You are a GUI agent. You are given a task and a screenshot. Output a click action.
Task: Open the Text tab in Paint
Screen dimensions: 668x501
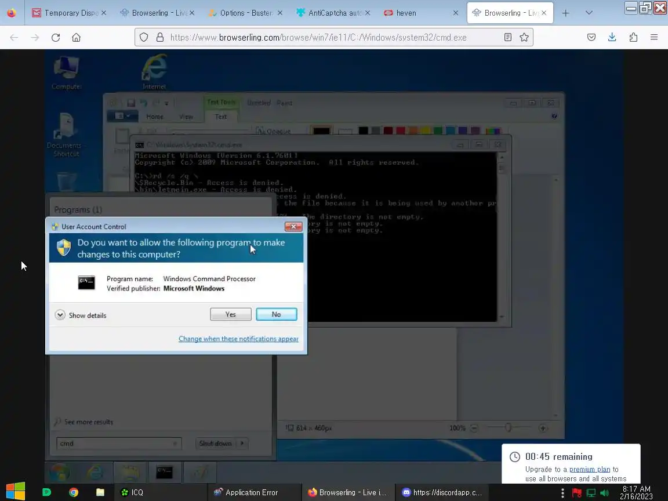tap(221, 117)
